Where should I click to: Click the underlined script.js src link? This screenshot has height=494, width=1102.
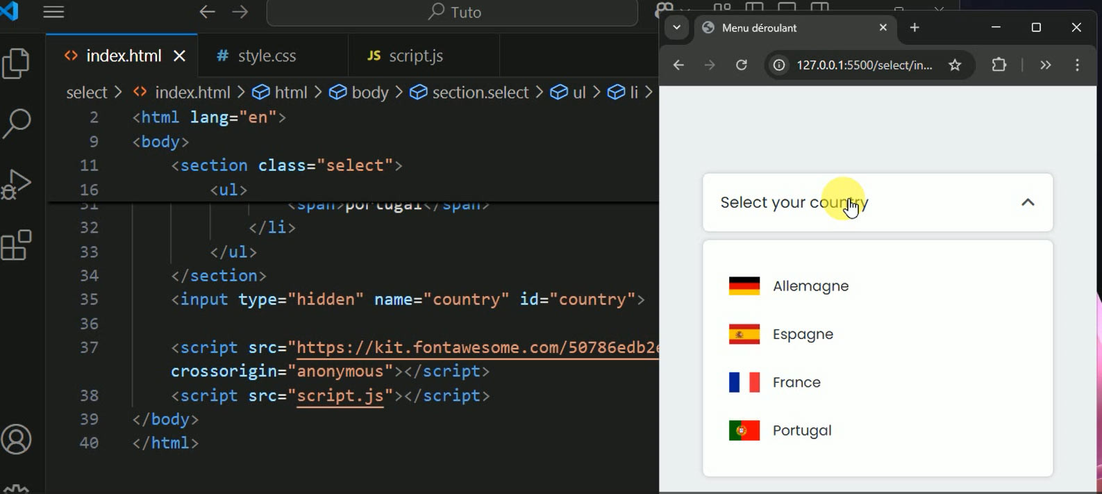click(x=340, y=395)
